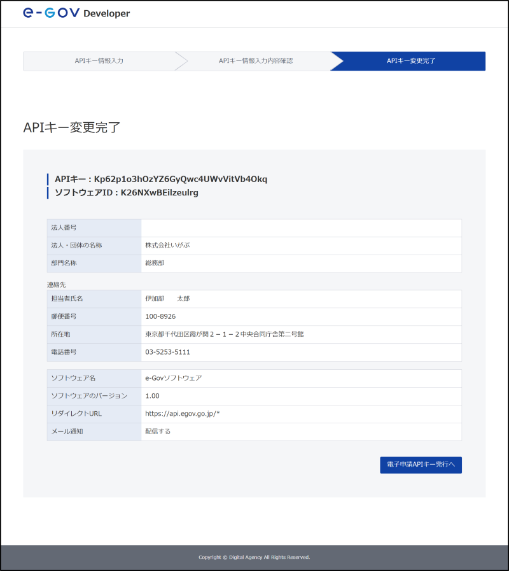Click the メール通知 label
Viewport: 509px width, 571px height.
click(x=67, y=432)
